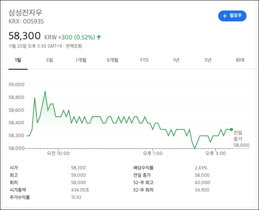Click the 오전 10:00 time axis label
Screen dimensions: 259x210
click(58, 153)
